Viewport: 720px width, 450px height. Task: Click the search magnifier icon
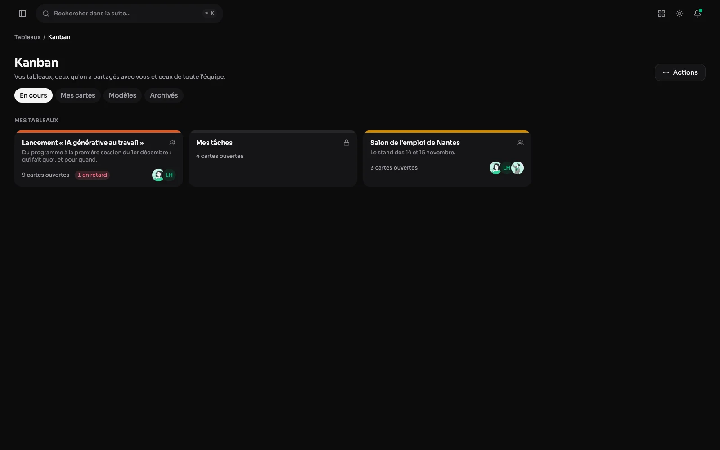coord(46,13)
